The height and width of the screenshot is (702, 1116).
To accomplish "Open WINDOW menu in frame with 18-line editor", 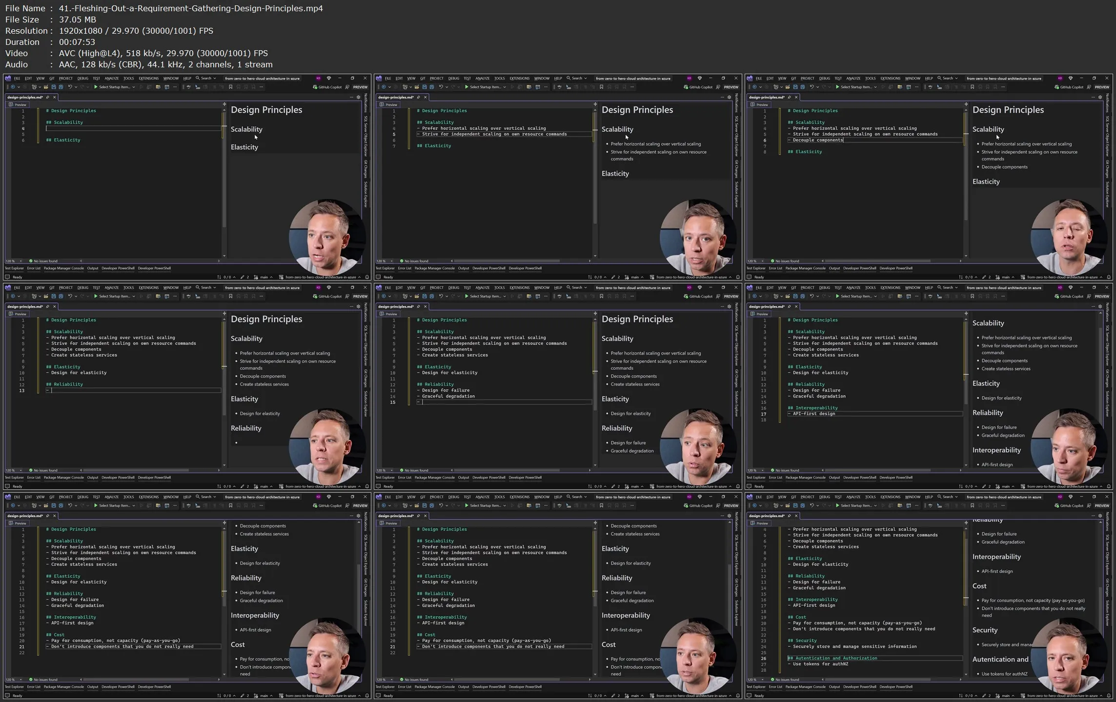I will tap(913, 287).
